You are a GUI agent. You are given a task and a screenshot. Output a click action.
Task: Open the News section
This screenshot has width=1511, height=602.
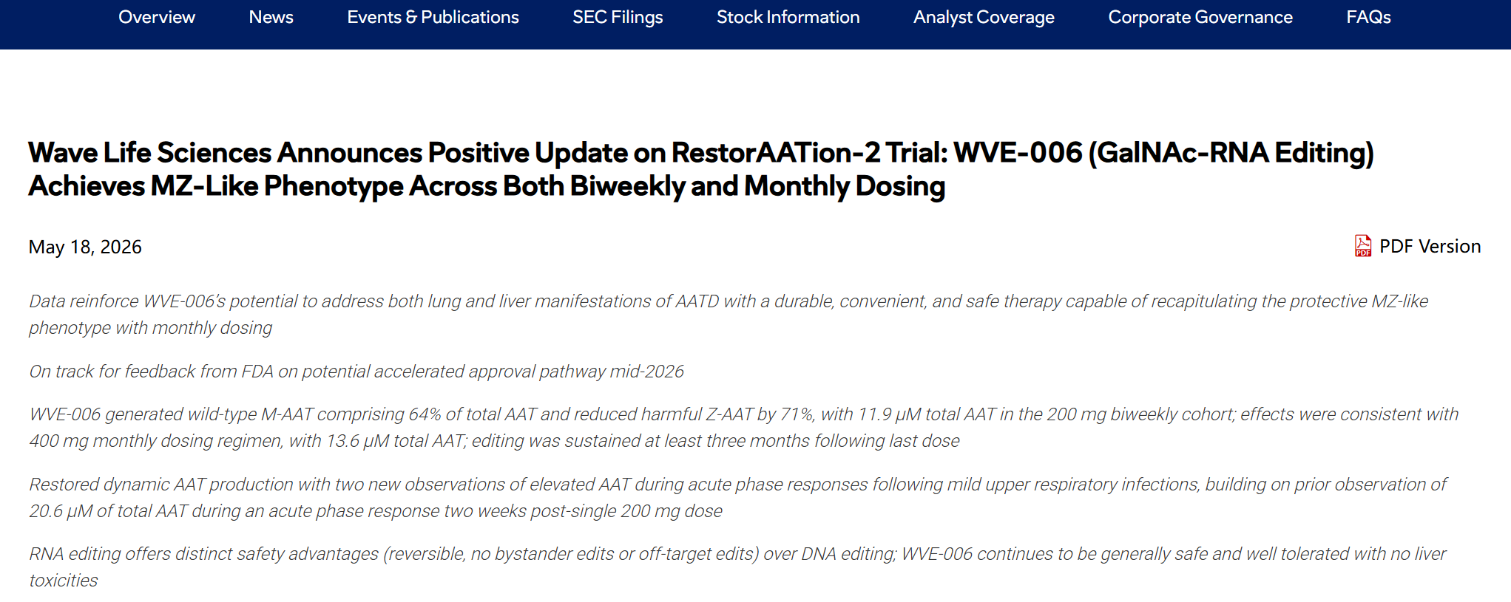271,17
